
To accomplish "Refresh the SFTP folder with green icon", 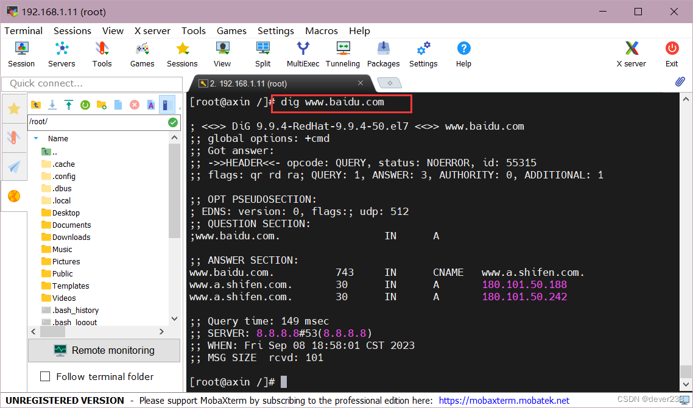I will [85, 105].
